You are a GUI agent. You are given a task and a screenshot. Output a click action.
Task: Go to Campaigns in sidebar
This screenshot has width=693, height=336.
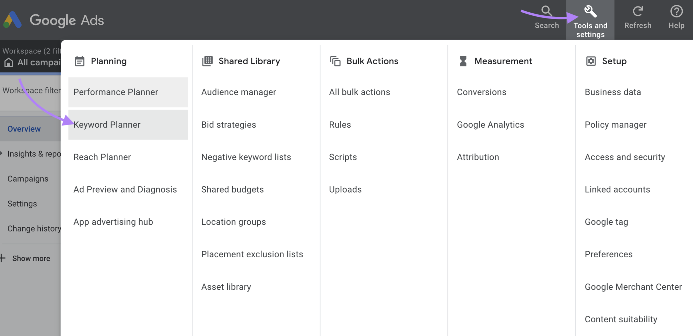point(28,179)
